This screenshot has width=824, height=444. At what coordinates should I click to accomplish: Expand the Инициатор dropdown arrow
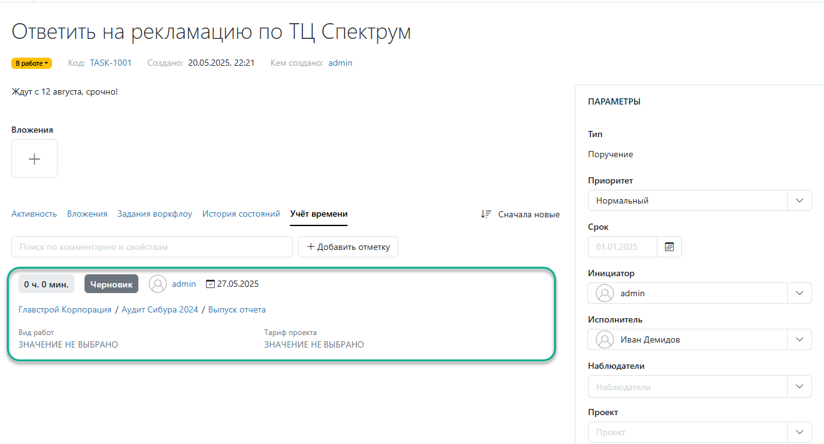[x=800, y=293]
